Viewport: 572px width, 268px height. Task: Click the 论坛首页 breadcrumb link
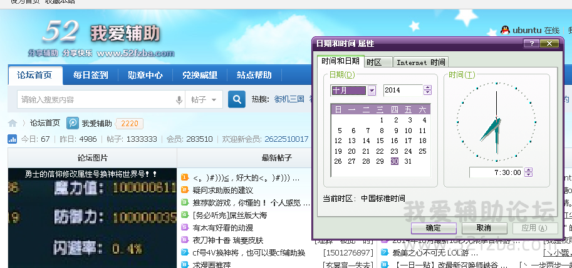45,123
